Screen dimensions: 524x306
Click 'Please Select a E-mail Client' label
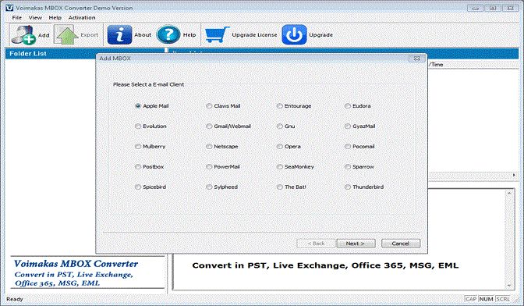point(148,84)
